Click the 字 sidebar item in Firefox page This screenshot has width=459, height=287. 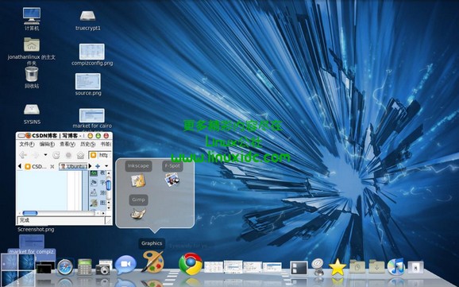[98, 183]
